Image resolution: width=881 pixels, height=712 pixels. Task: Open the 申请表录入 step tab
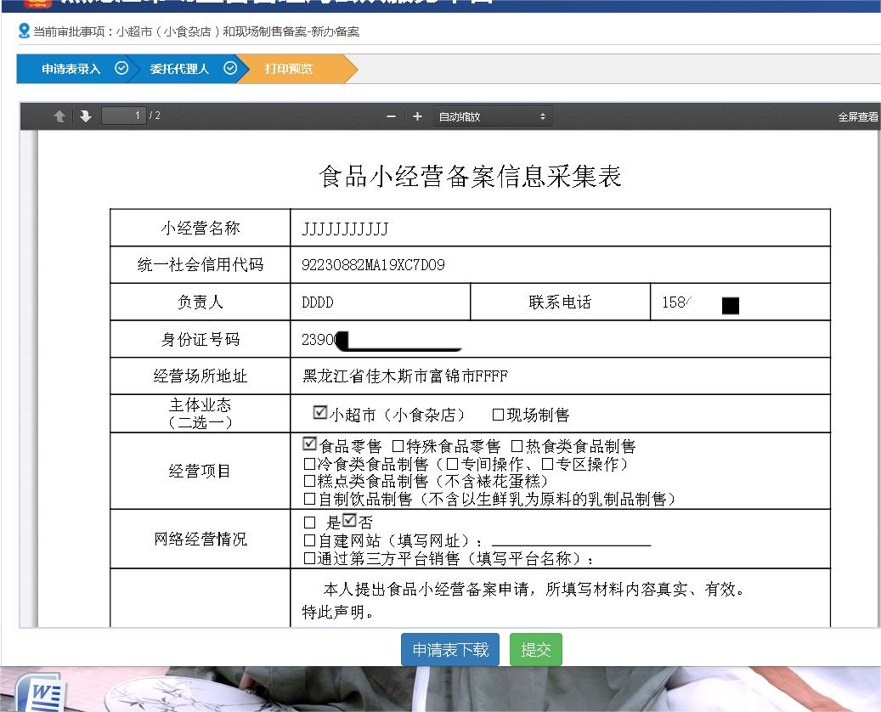(x=71, y=69)
